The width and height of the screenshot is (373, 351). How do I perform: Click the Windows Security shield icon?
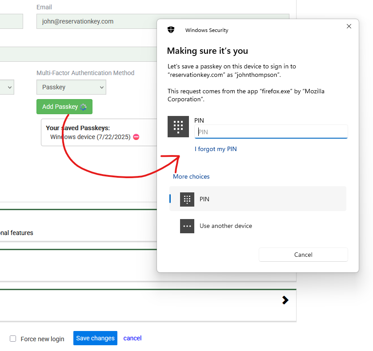[171, 30]
